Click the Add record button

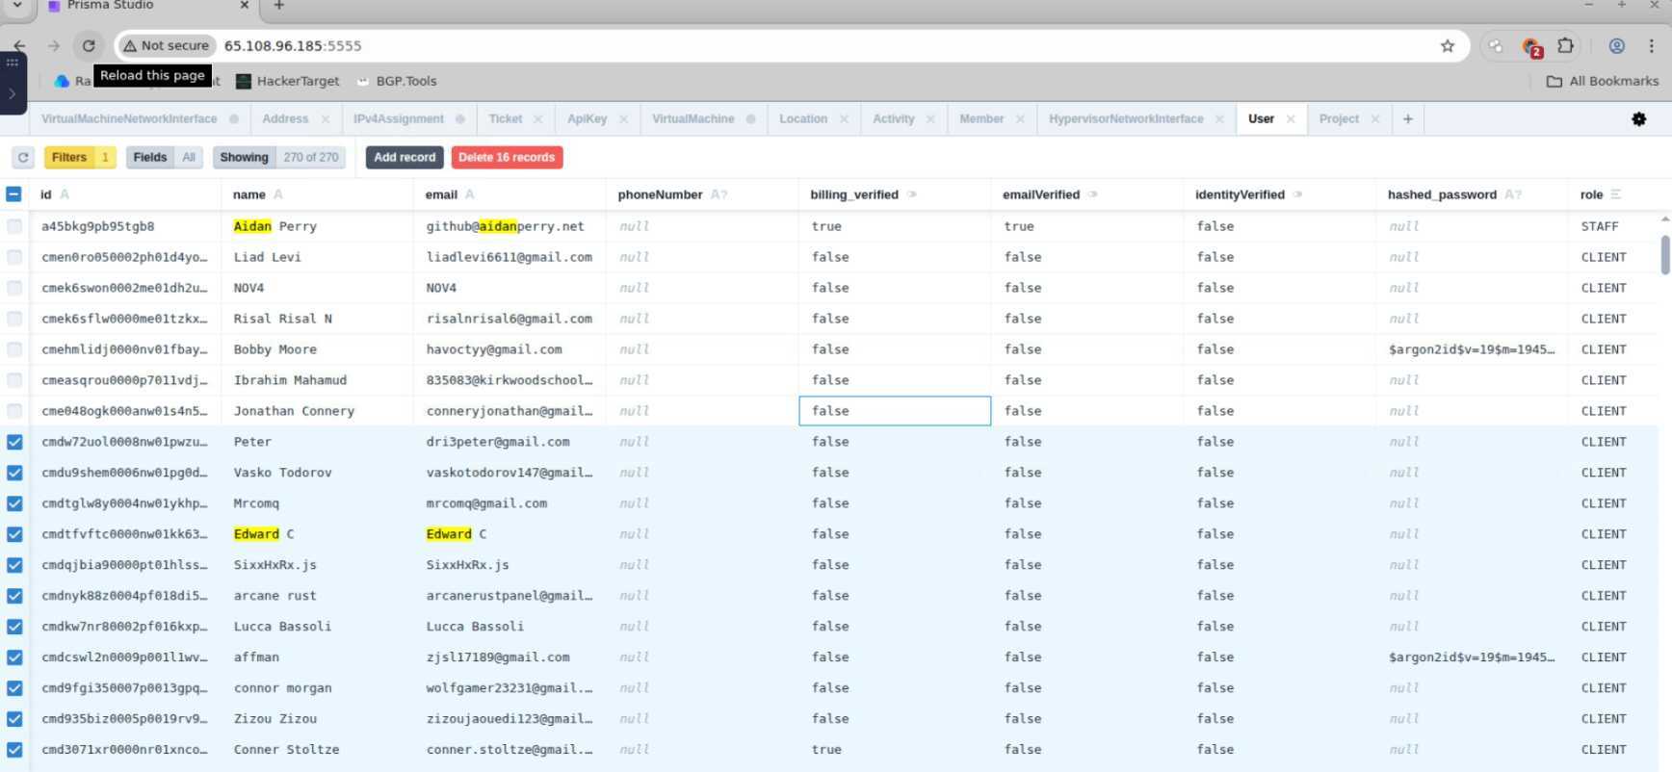coord(405,157)
